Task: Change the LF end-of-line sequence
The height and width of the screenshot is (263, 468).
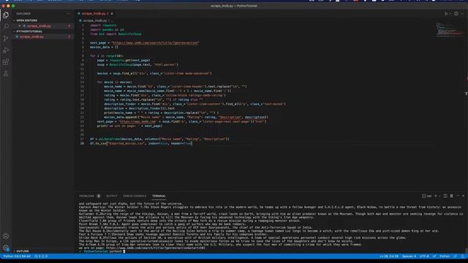Action: point(434,256)
